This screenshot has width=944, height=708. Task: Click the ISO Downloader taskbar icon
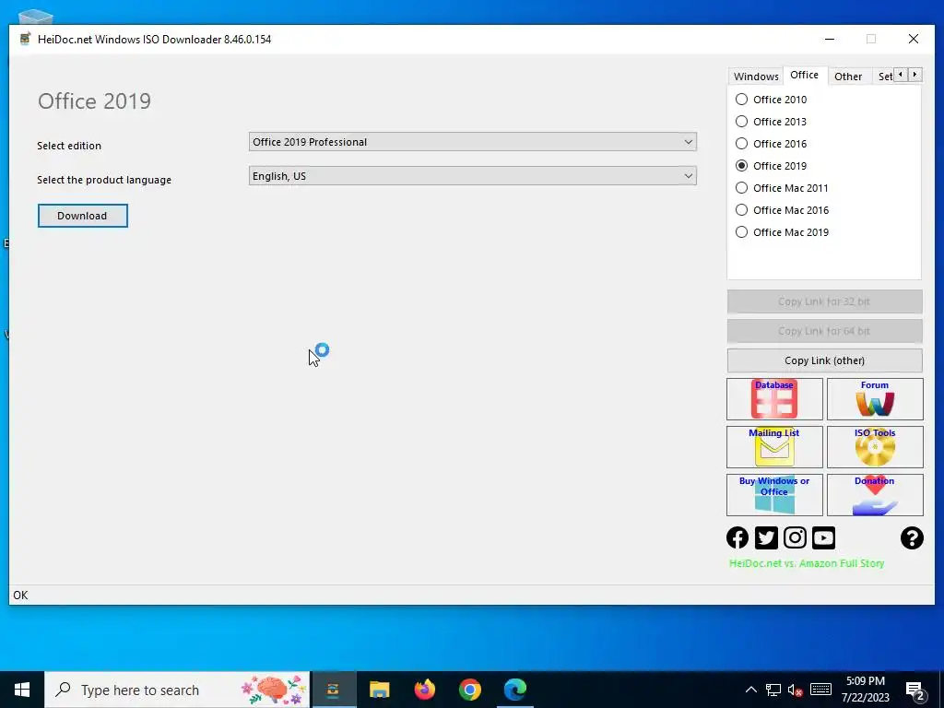tap(334, 690)
